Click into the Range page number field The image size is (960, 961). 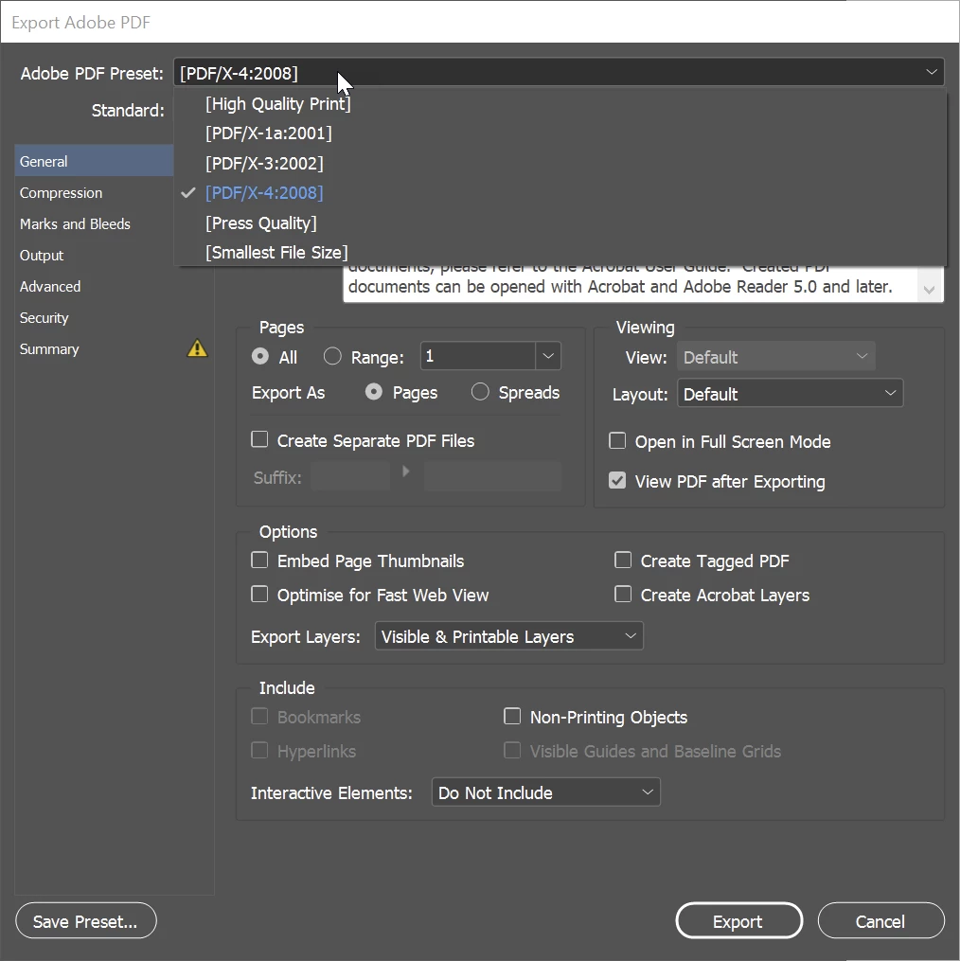(477, 356)
